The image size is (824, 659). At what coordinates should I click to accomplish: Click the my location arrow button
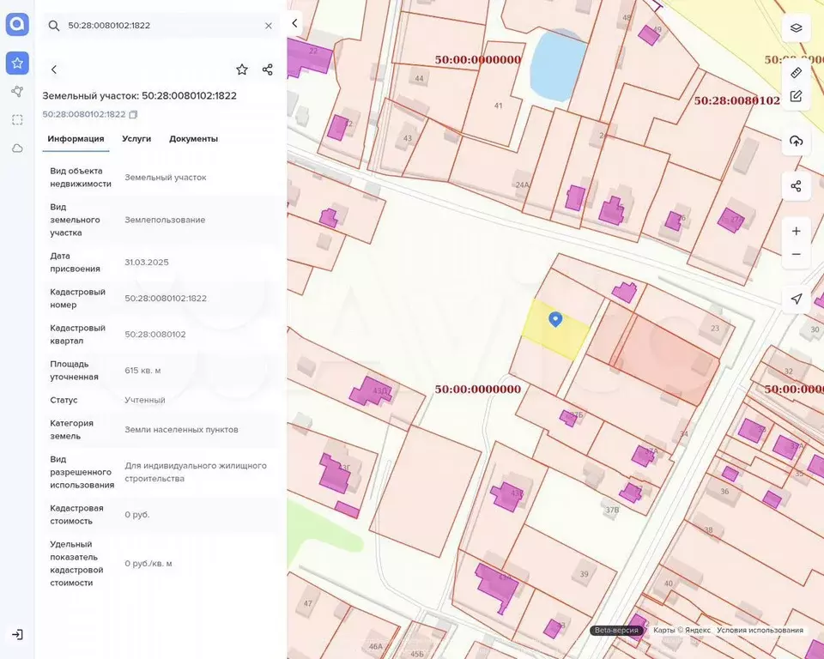(797, 299)
